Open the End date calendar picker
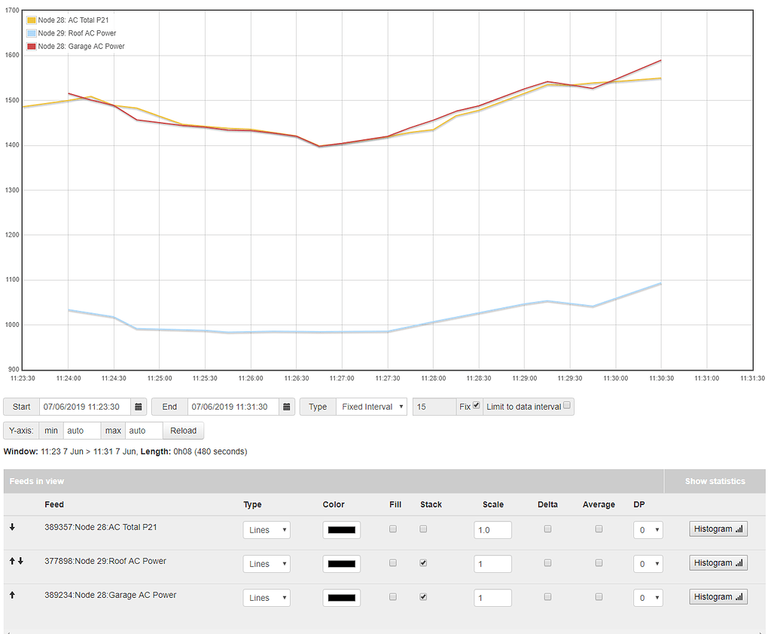This screenshot has width=771, height=634. 287,407
